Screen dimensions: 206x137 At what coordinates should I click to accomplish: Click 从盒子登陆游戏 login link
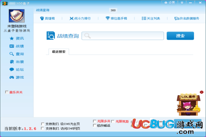17,30
